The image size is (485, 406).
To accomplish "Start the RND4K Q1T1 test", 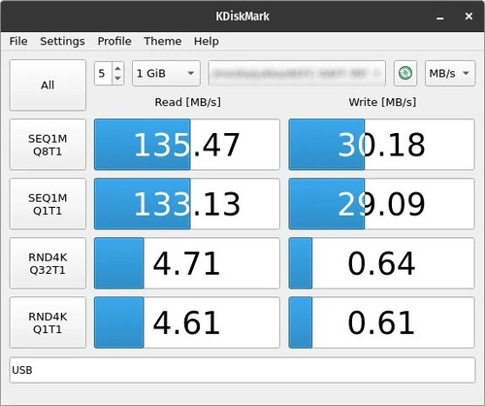I will pos(48,322).
